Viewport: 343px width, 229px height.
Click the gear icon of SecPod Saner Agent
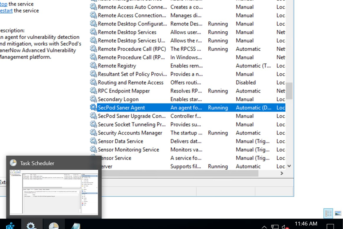point(93,107)
